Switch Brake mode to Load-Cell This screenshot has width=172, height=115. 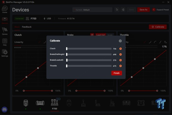point(101,35)
